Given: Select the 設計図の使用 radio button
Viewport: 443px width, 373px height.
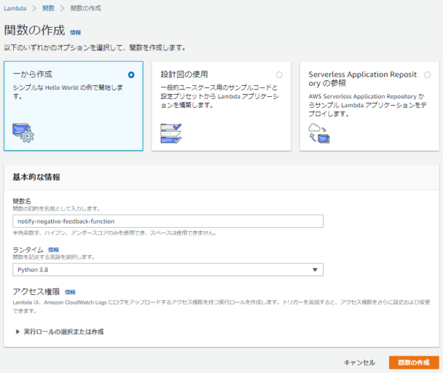Looking at the screenshot, I should (x=279, y=75).
